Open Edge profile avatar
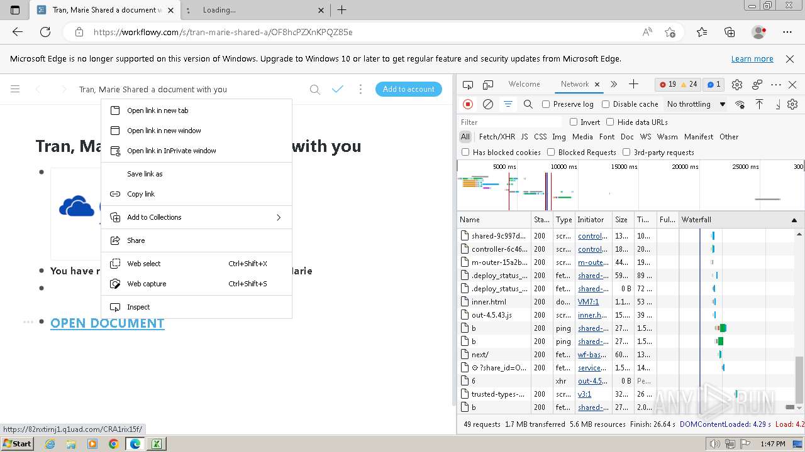The height and width of the screenshot is (452, 805). tap(759, 32)
